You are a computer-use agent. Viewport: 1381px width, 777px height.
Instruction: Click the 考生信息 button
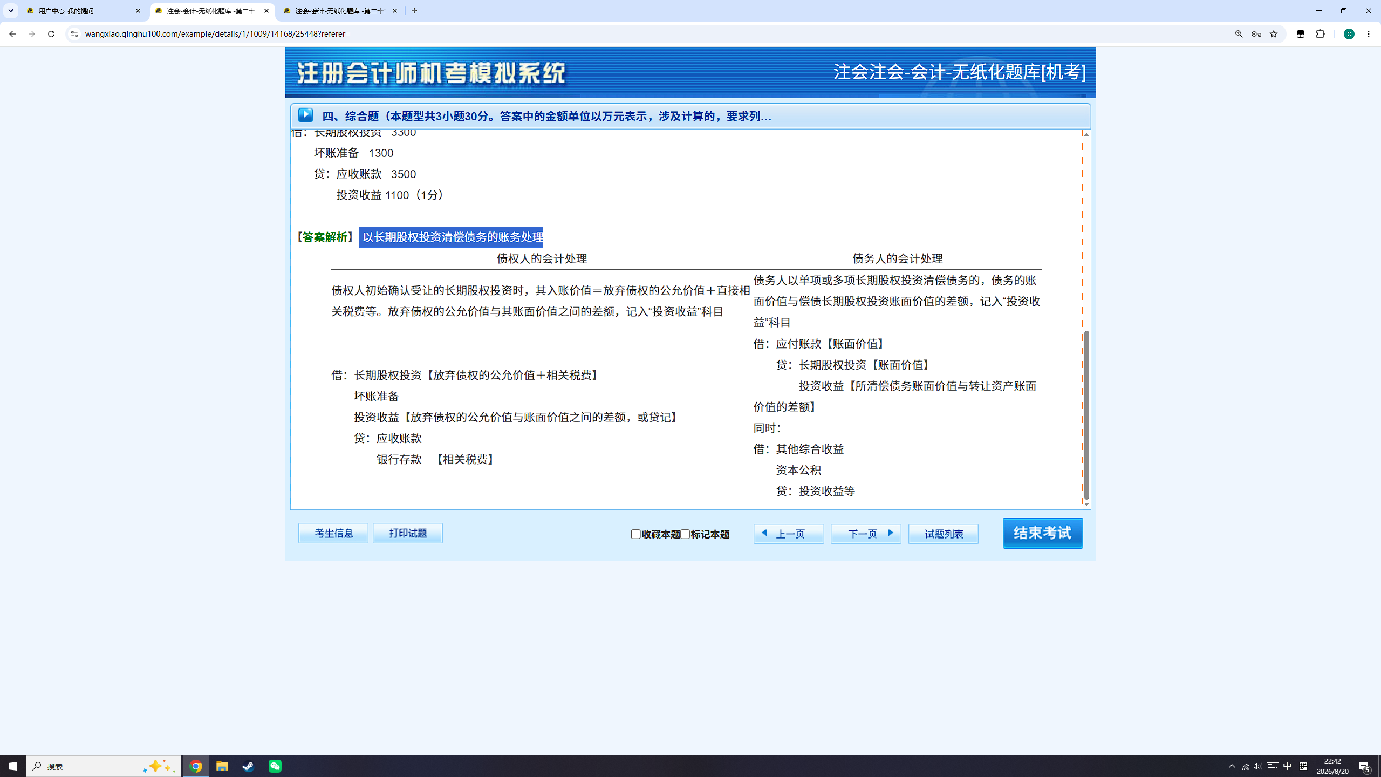(x=333, y=533)
